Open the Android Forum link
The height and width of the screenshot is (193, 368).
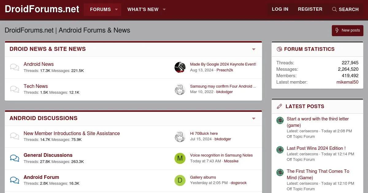[x=41, y=177]
